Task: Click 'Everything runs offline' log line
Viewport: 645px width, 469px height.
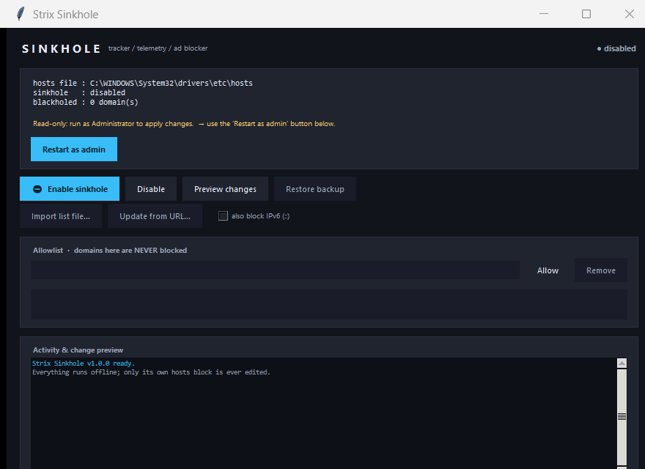Action: 151,372
